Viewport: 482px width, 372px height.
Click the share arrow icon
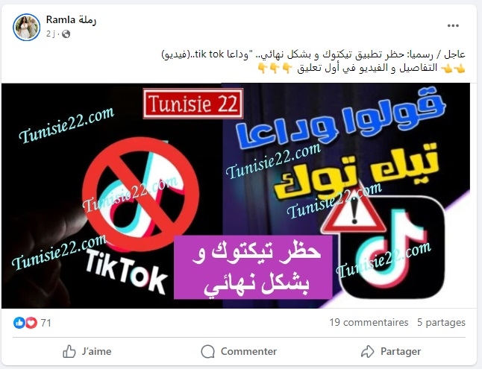pos(367,351)
